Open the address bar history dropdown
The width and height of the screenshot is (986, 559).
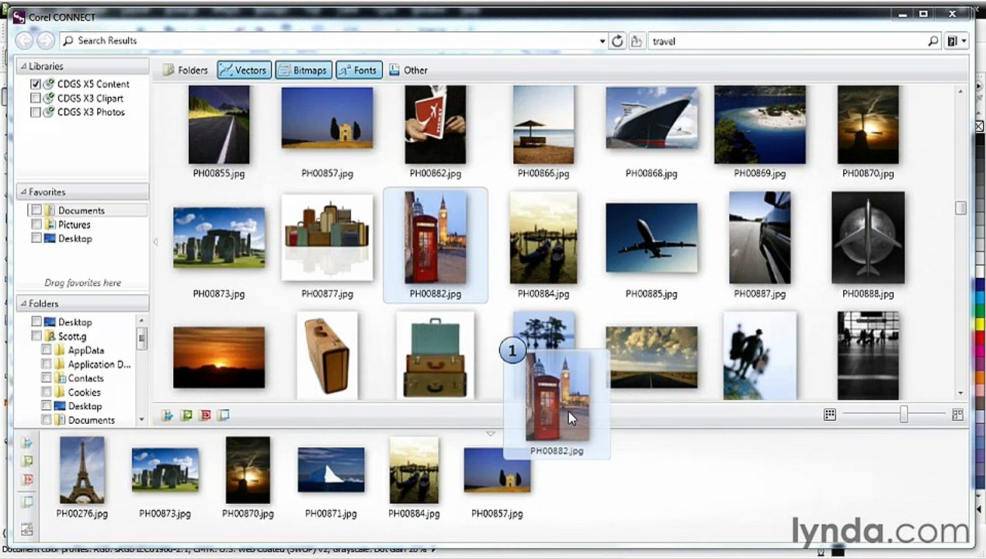602,41
